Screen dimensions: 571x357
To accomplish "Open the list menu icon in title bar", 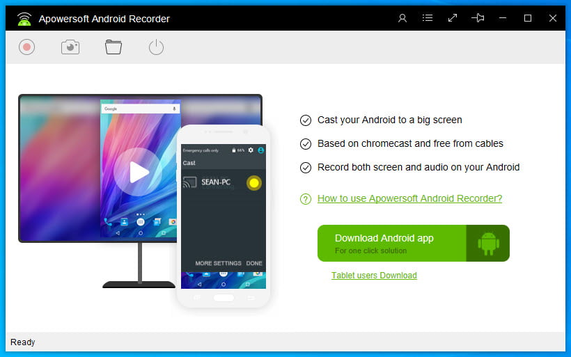I will pyautogui.click(x=428, y=18).
